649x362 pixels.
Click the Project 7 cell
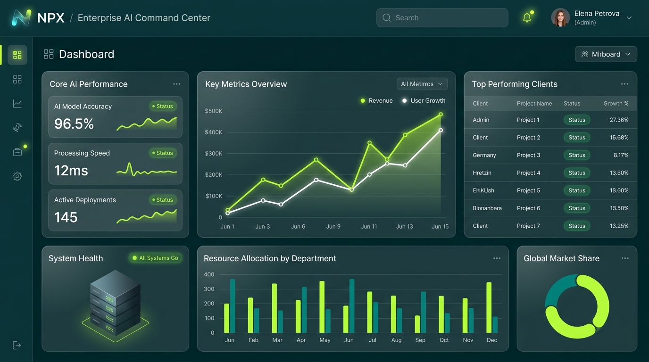(529, 226)
